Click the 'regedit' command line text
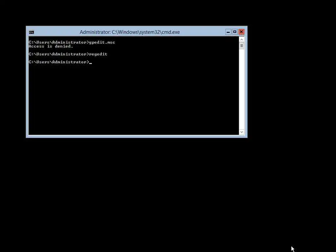The height and width of the screenshot is (252, 336). coord(98,54)
